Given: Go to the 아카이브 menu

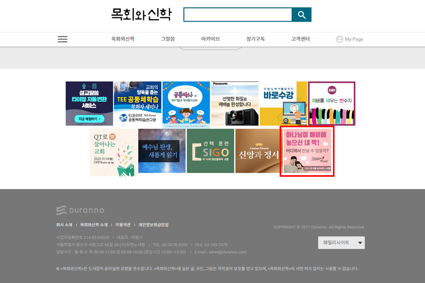Looking at the screenshot, I should point(210,39).
